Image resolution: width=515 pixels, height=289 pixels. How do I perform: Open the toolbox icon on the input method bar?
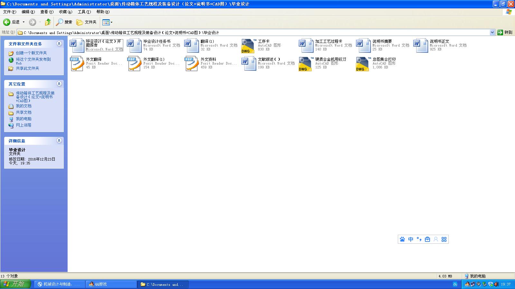coord(427,239)
